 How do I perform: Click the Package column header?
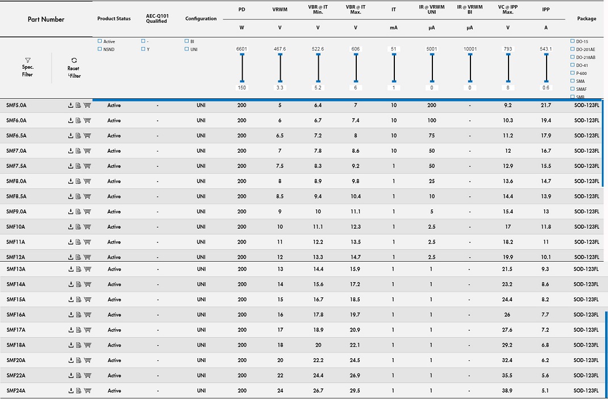coord(586,19)
